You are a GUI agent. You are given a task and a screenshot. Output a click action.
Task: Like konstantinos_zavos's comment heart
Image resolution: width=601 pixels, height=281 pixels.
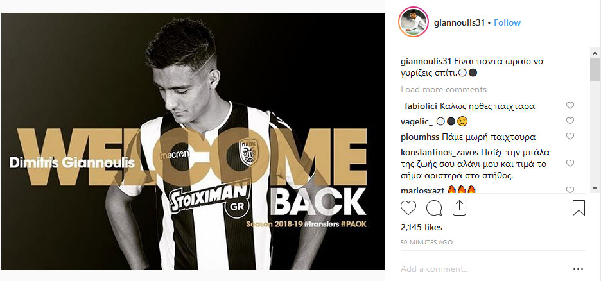click(570, 164)
